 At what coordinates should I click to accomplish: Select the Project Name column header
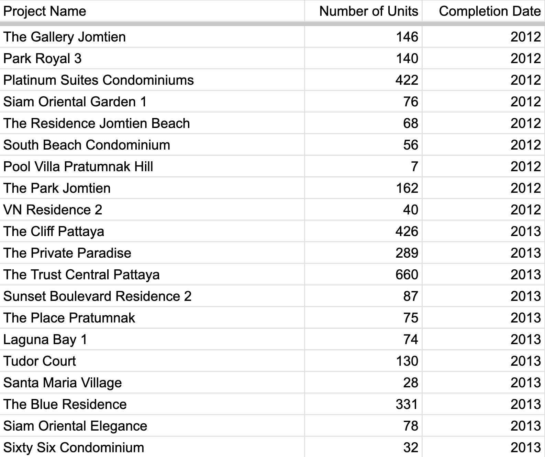(152, 11)
